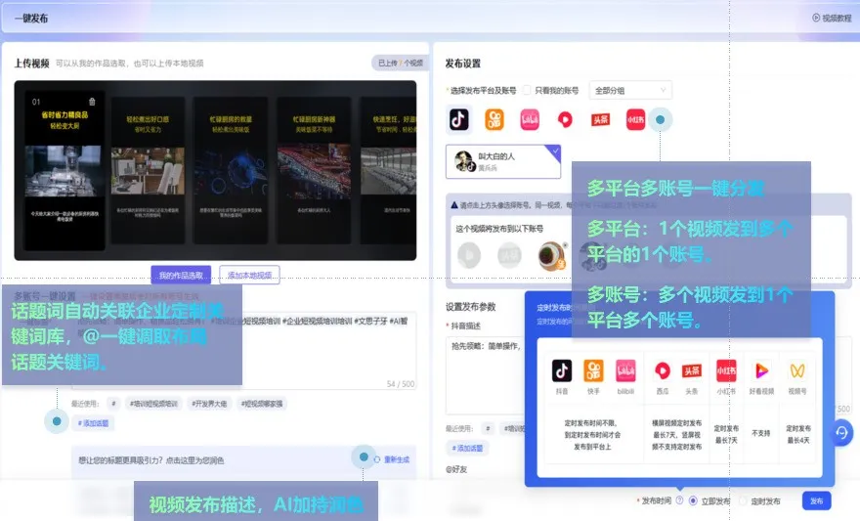Select the 轻松煮出好口感 video thumbnail
The image size is (860, 521).
click(148, 170)
